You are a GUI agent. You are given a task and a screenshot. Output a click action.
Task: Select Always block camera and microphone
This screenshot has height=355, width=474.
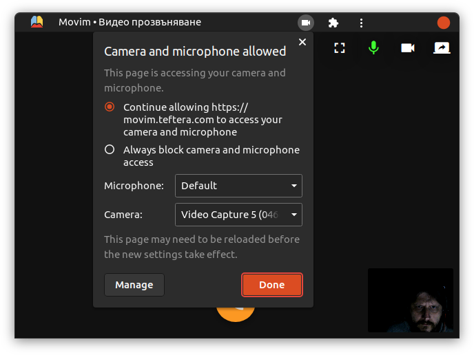coord(110,150)
